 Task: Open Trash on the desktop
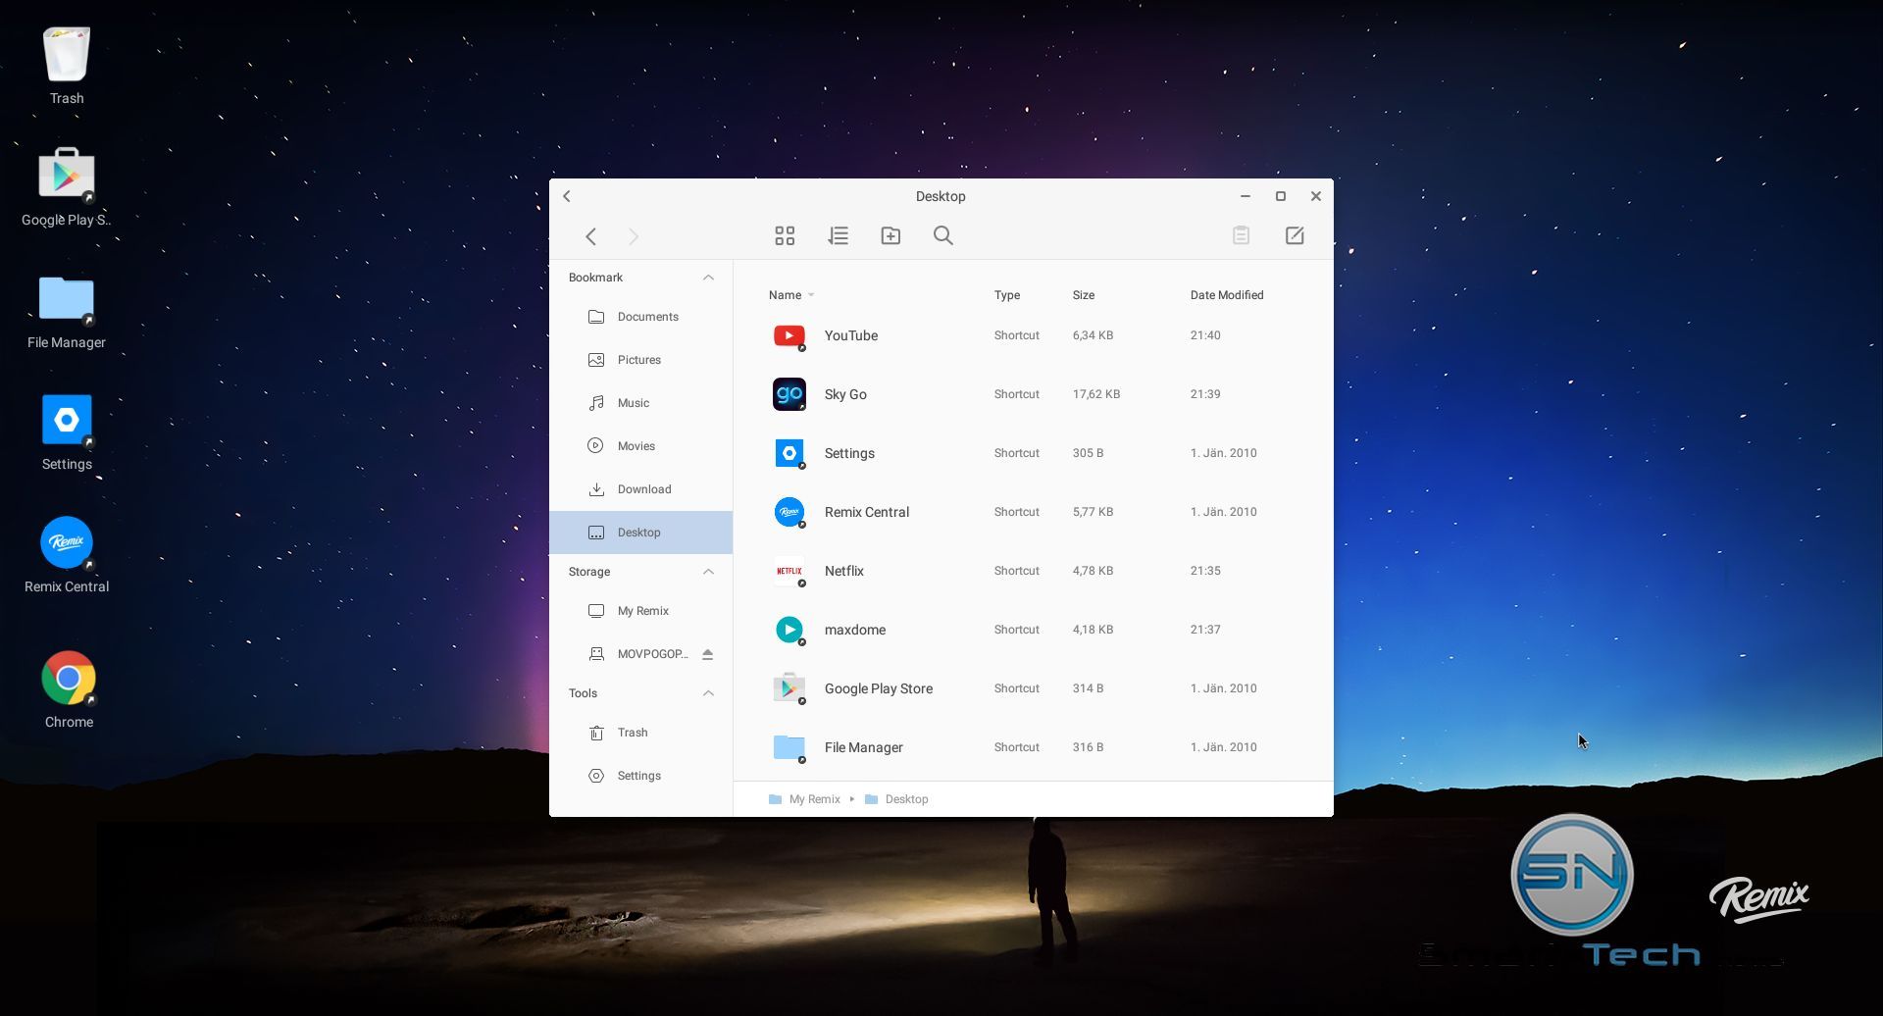coord(67,65)
